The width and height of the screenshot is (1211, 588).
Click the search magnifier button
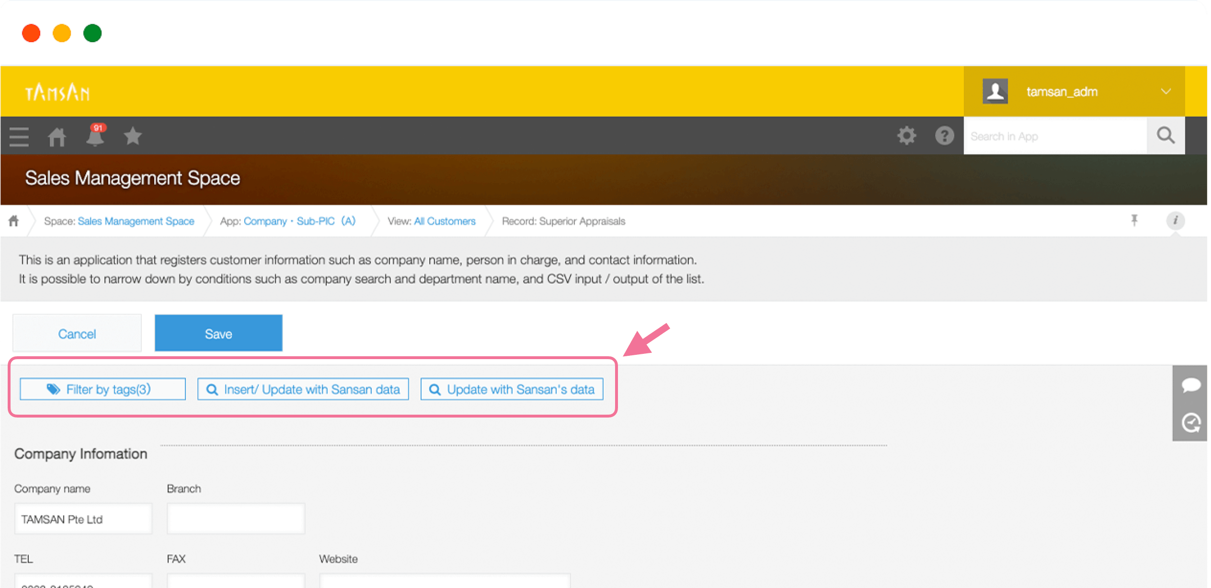[1165, 136]
